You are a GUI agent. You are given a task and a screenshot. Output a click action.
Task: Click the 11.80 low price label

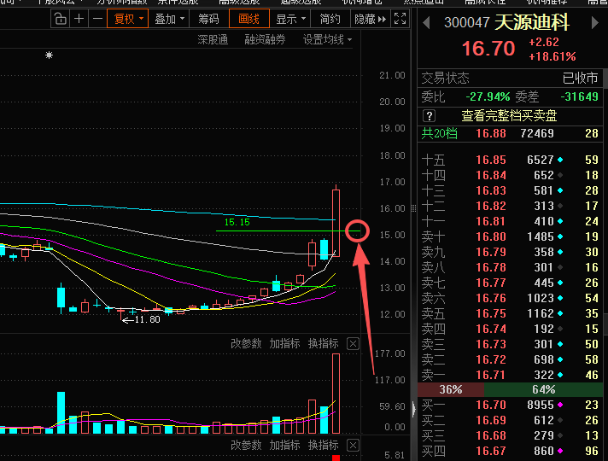pyautogui.click(x=147, y=319)
